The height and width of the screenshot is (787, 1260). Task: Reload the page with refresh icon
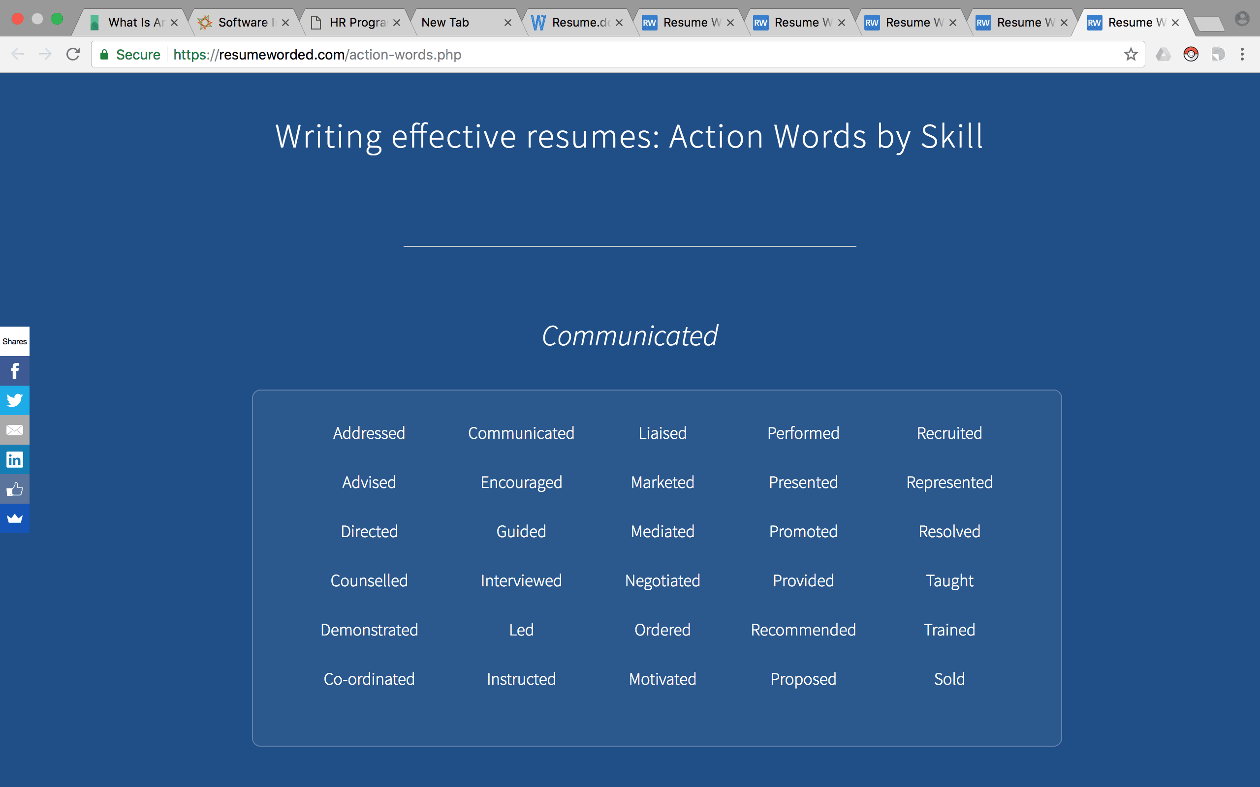pyautogui.click(x=73, y=54)
